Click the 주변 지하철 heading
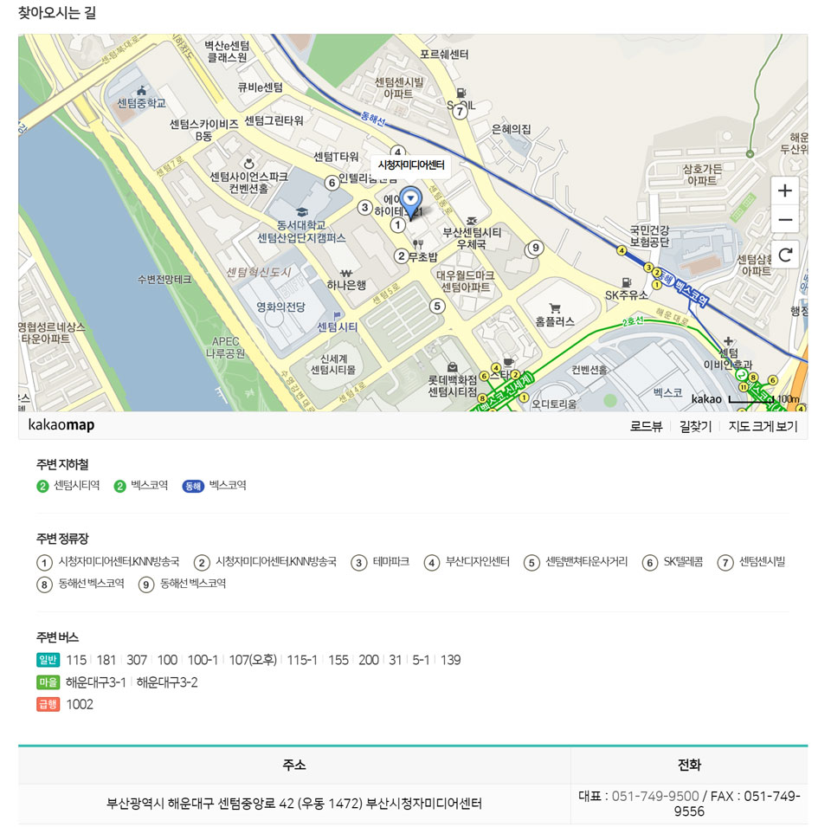 coord(62,464)
